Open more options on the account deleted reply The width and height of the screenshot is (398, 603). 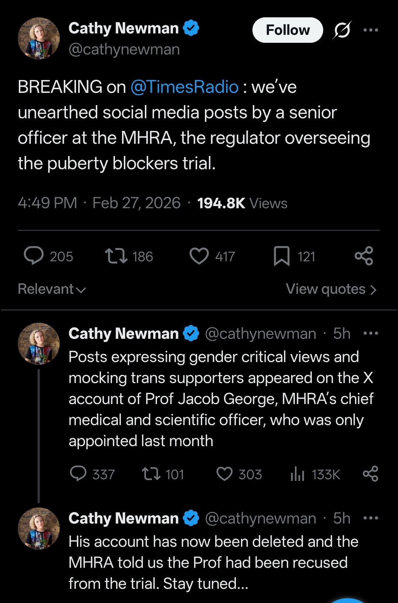point(370,518)
